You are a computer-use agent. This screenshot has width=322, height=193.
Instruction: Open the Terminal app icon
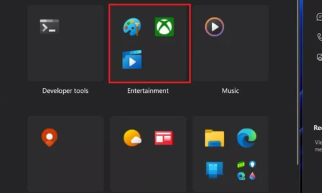tap(49, 27)
